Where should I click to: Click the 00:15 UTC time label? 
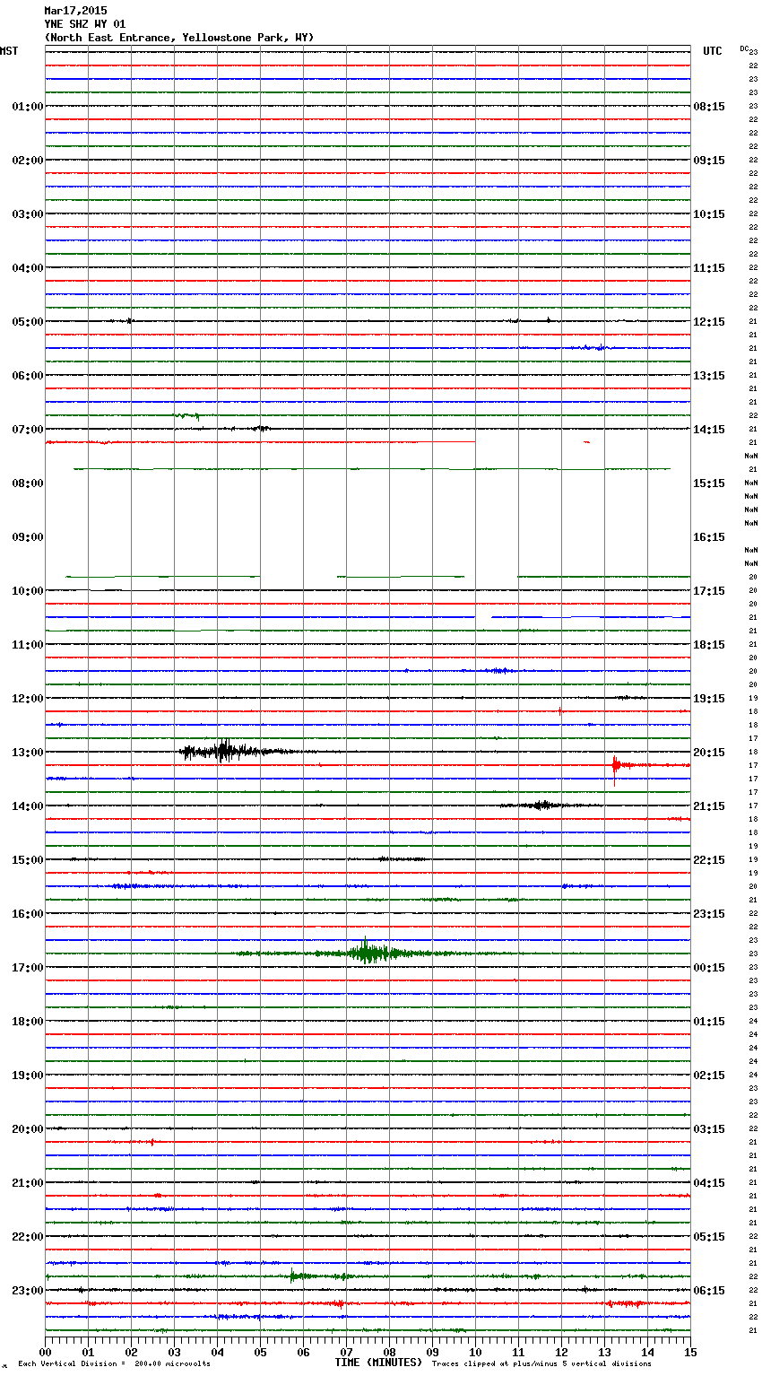pyautogui.click(x=709, y=967)
